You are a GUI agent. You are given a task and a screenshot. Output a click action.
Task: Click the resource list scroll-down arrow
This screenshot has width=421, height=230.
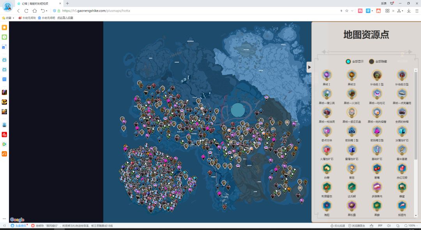(416, 215)
